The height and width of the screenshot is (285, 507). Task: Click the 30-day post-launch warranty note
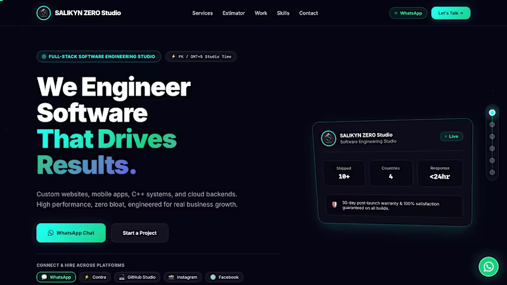click(x=394, y=206)
